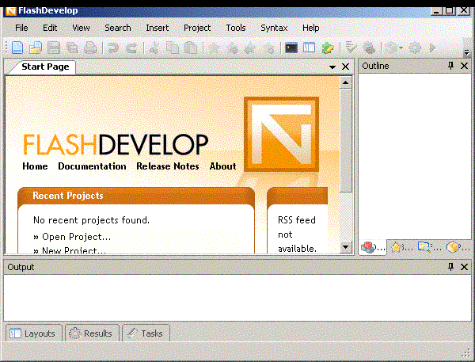Switch to the Layouts tab

[x=33, y=333]
